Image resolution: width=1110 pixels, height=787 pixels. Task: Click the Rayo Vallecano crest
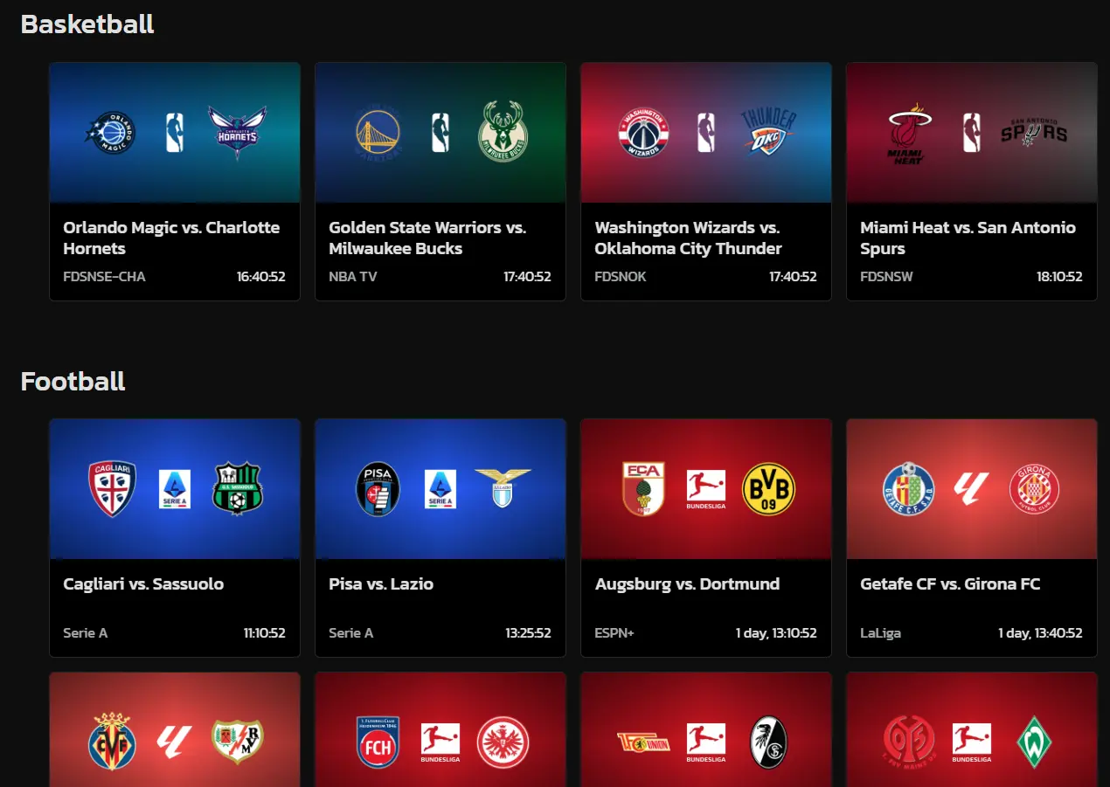[237, 741]
